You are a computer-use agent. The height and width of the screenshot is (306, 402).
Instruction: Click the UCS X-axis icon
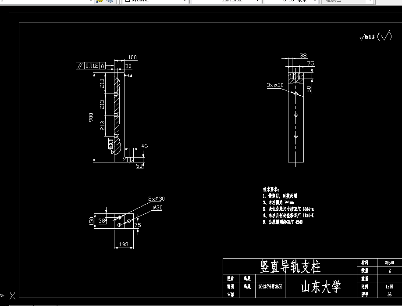point(12,296)
